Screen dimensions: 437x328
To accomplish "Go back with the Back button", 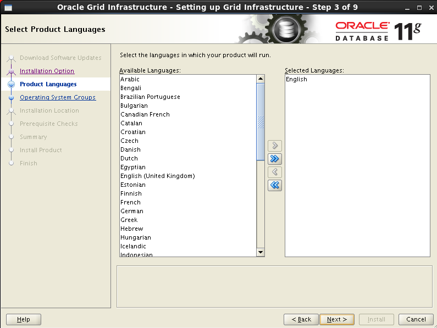I will click(301, 319).
